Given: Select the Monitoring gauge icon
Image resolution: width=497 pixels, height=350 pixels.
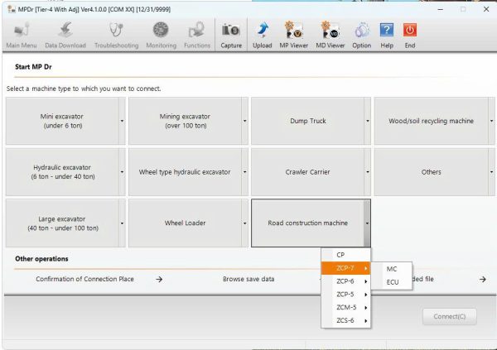Looking at the screenshot, I should (x=161, y=35).
